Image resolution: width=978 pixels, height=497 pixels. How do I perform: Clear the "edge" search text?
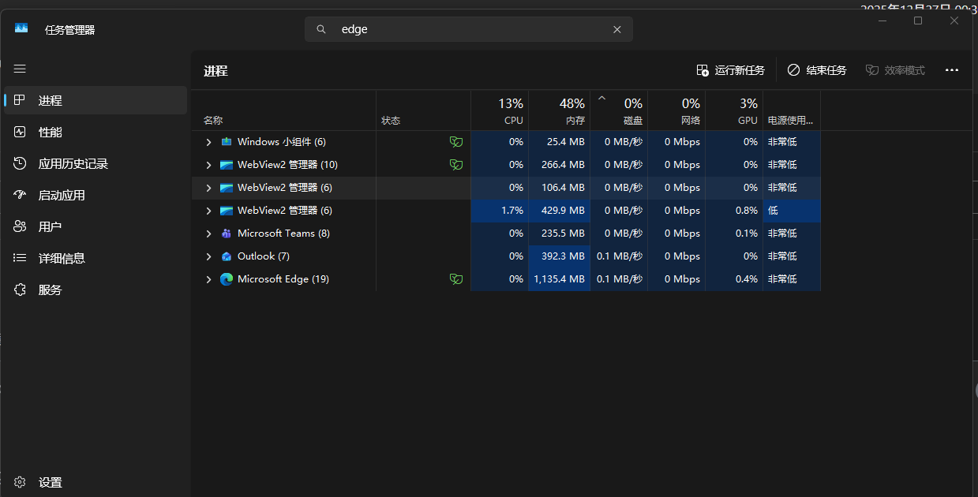617,29
